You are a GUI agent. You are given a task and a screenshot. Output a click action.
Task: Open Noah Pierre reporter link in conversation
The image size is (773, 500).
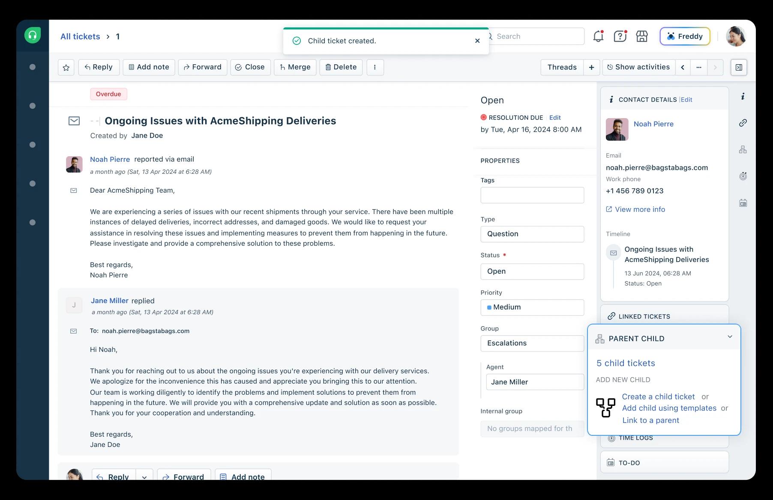[110, 159]
